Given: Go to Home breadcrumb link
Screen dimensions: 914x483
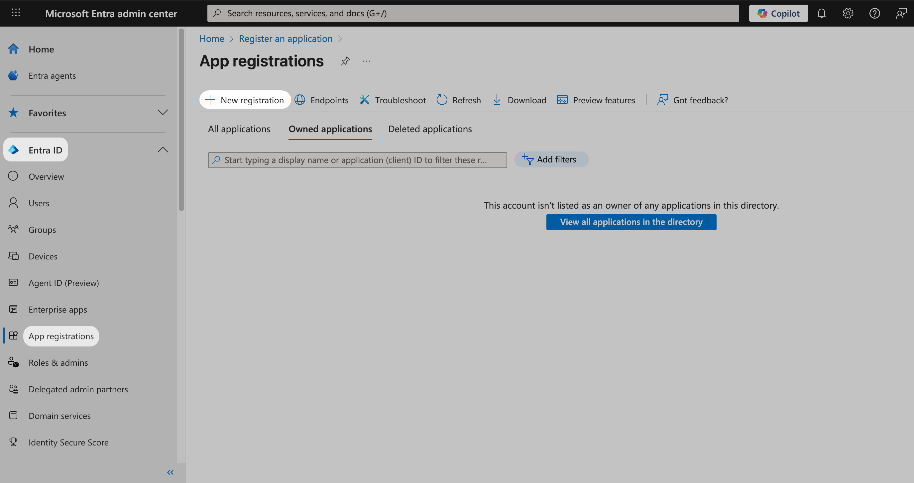Looking at the screenshot, I should [x=212, y=39].
